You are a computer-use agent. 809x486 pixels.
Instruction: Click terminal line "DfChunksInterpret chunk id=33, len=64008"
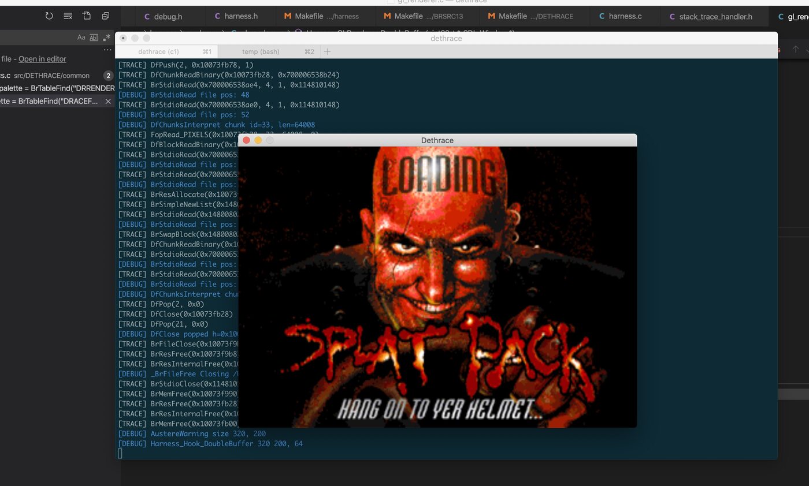pos(217,125)
